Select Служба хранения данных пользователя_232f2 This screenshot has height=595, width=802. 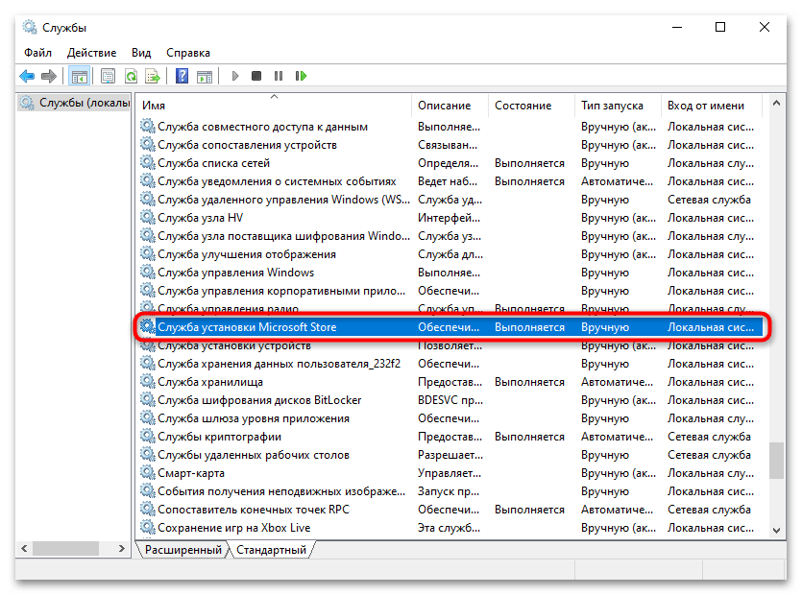[x=451, y=364]
